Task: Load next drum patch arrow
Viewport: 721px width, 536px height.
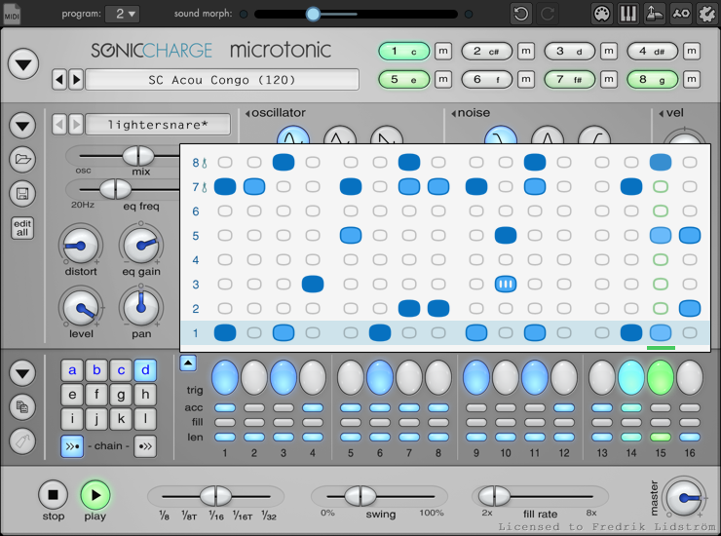Action: point(76,124)
